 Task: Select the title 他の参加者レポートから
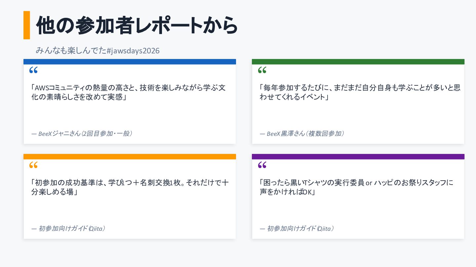pos(137,25)
